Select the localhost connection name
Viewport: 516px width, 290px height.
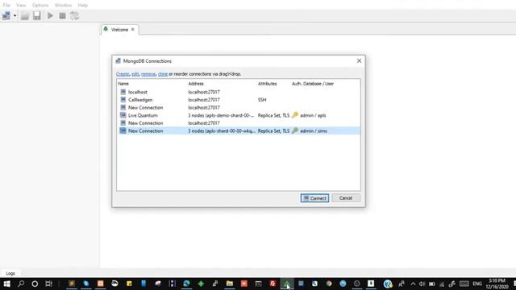click(x=138, y=92)
